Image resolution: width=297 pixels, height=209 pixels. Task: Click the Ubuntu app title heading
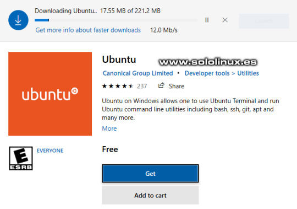(119, 60)
